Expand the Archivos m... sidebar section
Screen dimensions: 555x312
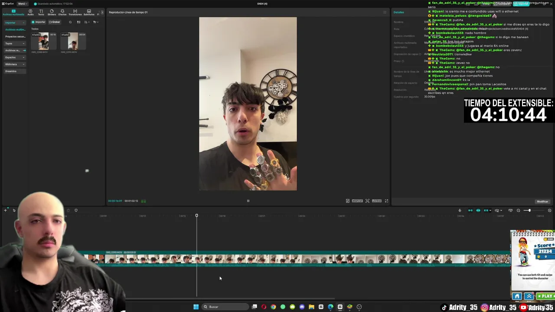[15, 50]
